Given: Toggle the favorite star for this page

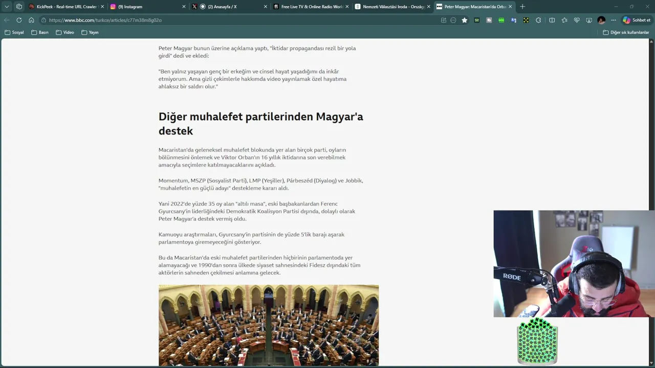Looking at the screenshot, I should [465, 20].
